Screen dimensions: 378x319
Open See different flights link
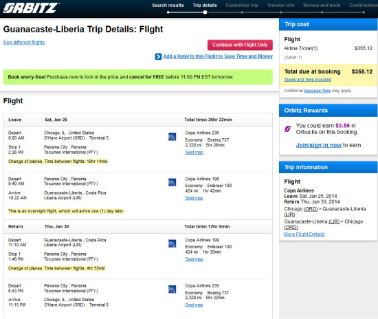point(24,43)
